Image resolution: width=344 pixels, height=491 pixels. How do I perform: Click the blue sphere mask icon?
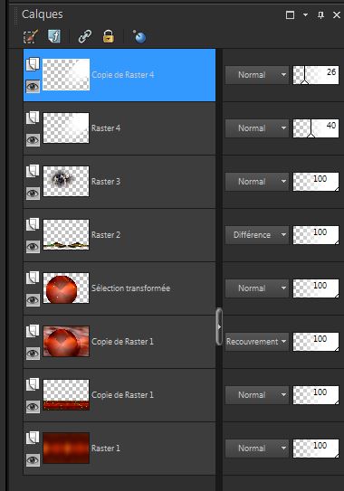[x=139, y=36]
